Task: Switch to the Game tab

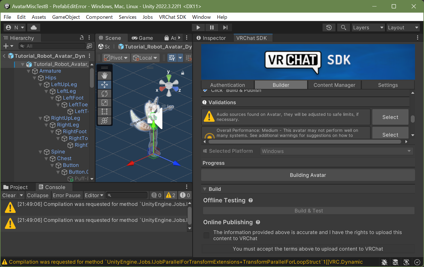Action: (x=142, y=38)
